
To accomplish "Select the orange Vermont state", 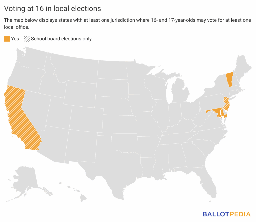I will [x=229, y=79].
